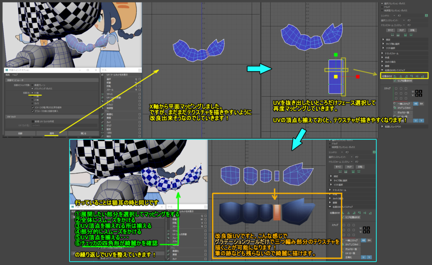Click クリア button in upper toolkit
This screenshot has width=432, height=265.
tap(402, 30)
